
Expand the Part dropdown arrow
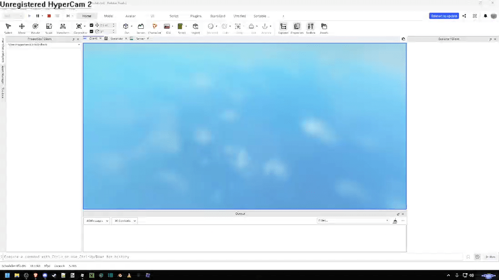tap(131, 26)
